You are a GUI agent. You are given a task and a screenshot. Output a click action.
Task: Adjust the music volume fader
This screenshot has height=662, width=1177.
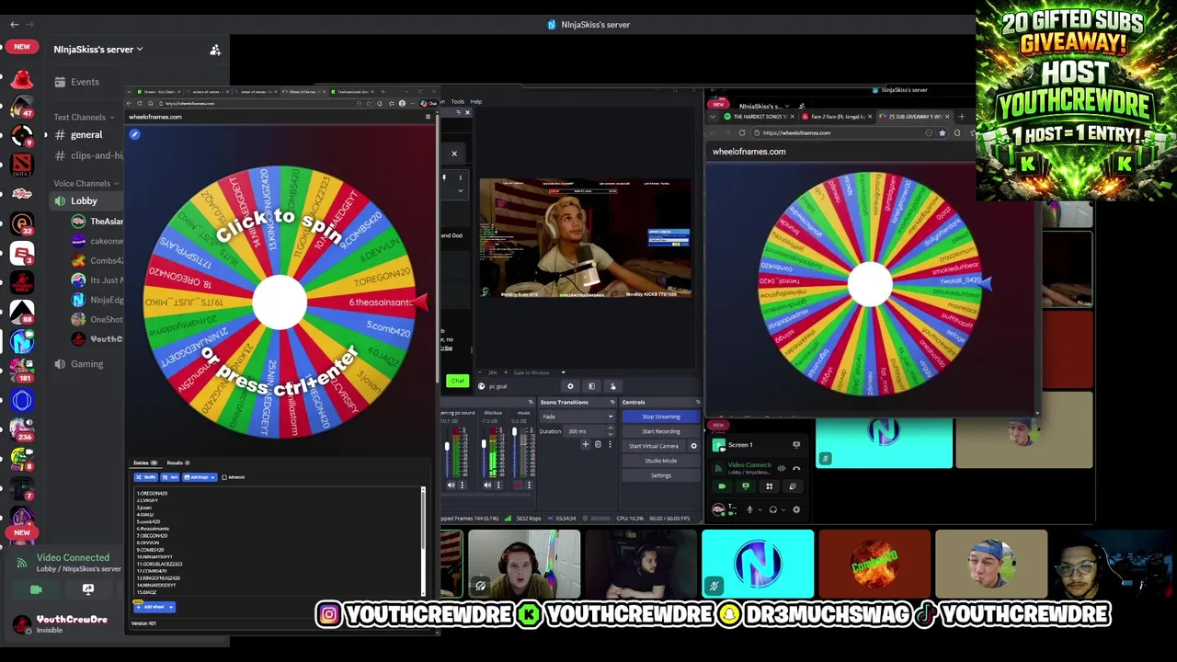pyautogui.click(x=514, y=431)
